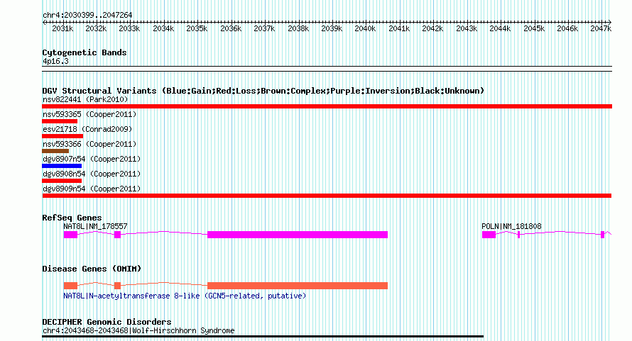
Task: Select the POLN|NM_181808 gene label
Action: point(511,226)
